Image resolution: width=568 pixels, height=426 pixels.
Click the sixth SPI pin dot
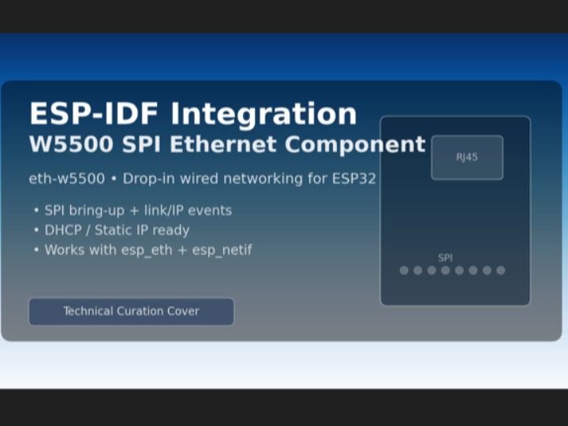[x=473, y=271]
